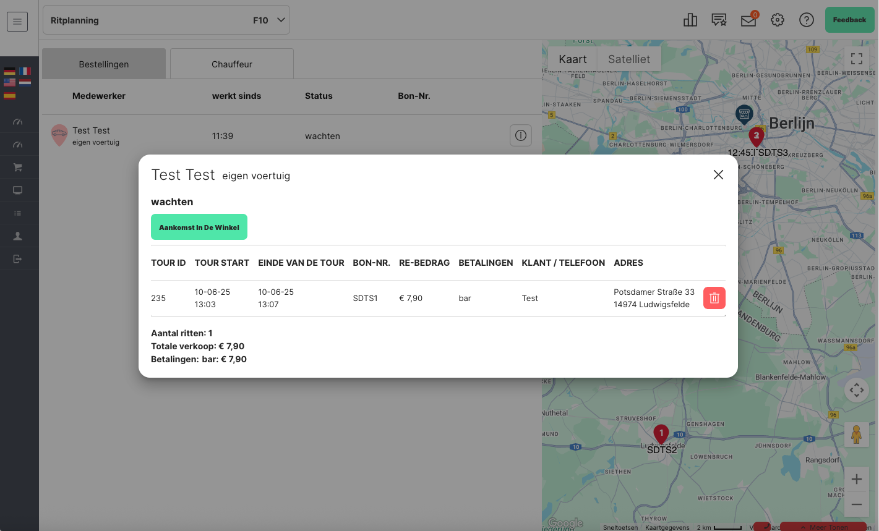Click the Meer Tonen red button

click(x=823, y=527)
